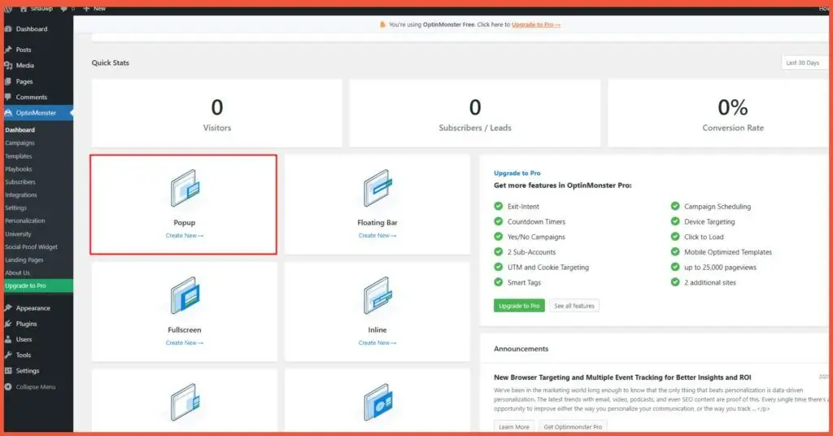The height and width of the screenshot is (436, 833).
Task: Click Create New link under Popup
Action: coord(185,236)
